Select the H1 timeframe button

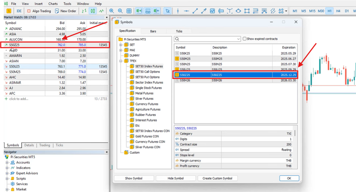pyautogui.click(x=329, y=11)
